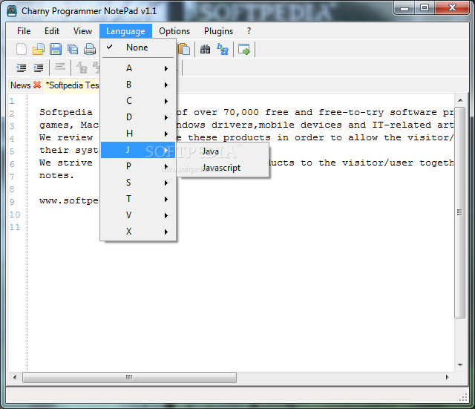Click the vertical scrollbar thumb
The height and width of the screenshot is (409, 475).
pyautogui.click(x=460, y=212)
